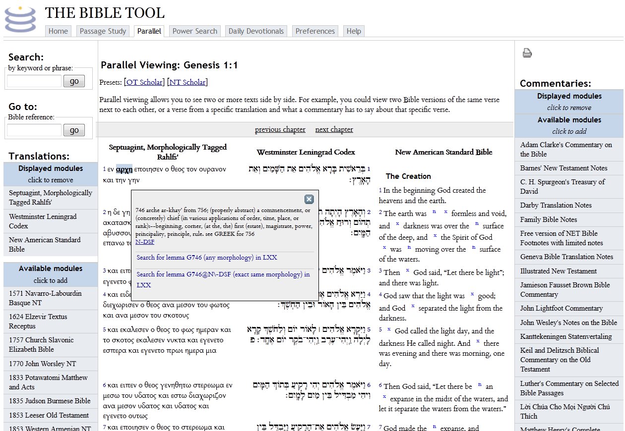Search for lemma G746 any morphology in LXX
Image resolution: width=625 pixels, height=431 pixels.
(x=207, y=258)
